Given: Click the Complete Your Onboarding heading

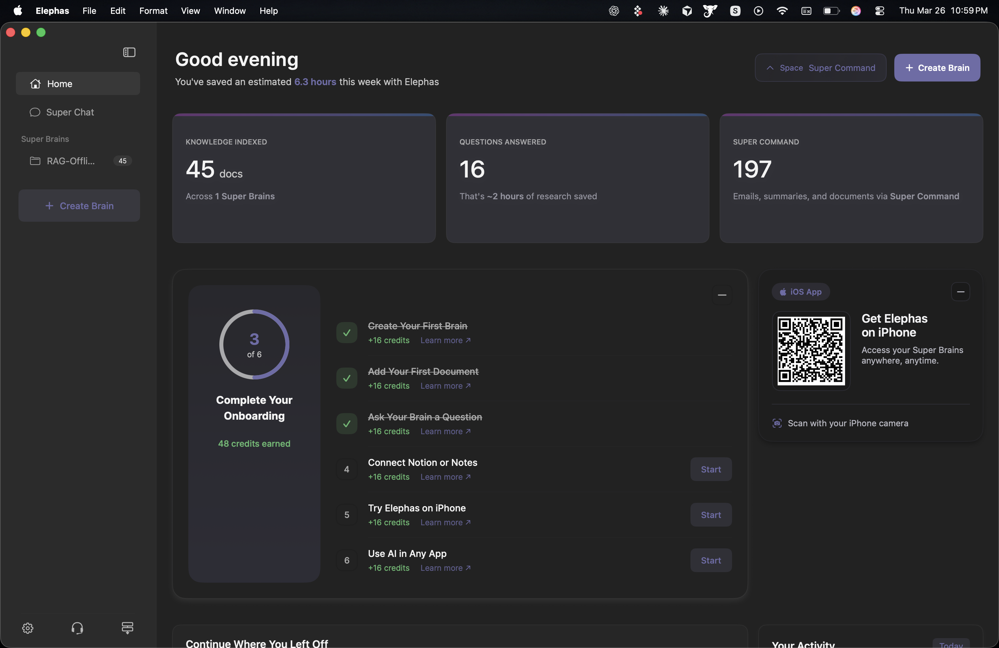Looking at the screenshot, I should [x=254, y=408].
